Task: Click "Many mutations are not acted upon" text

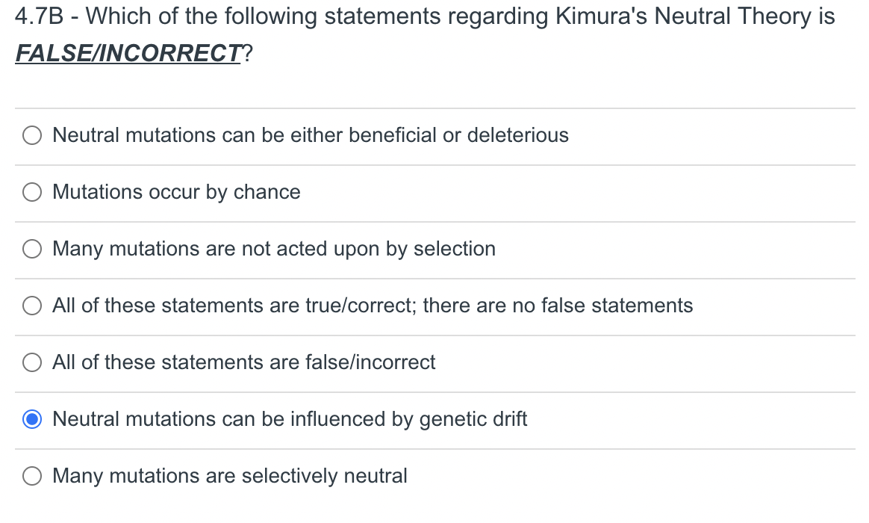Action: [274, 249]
